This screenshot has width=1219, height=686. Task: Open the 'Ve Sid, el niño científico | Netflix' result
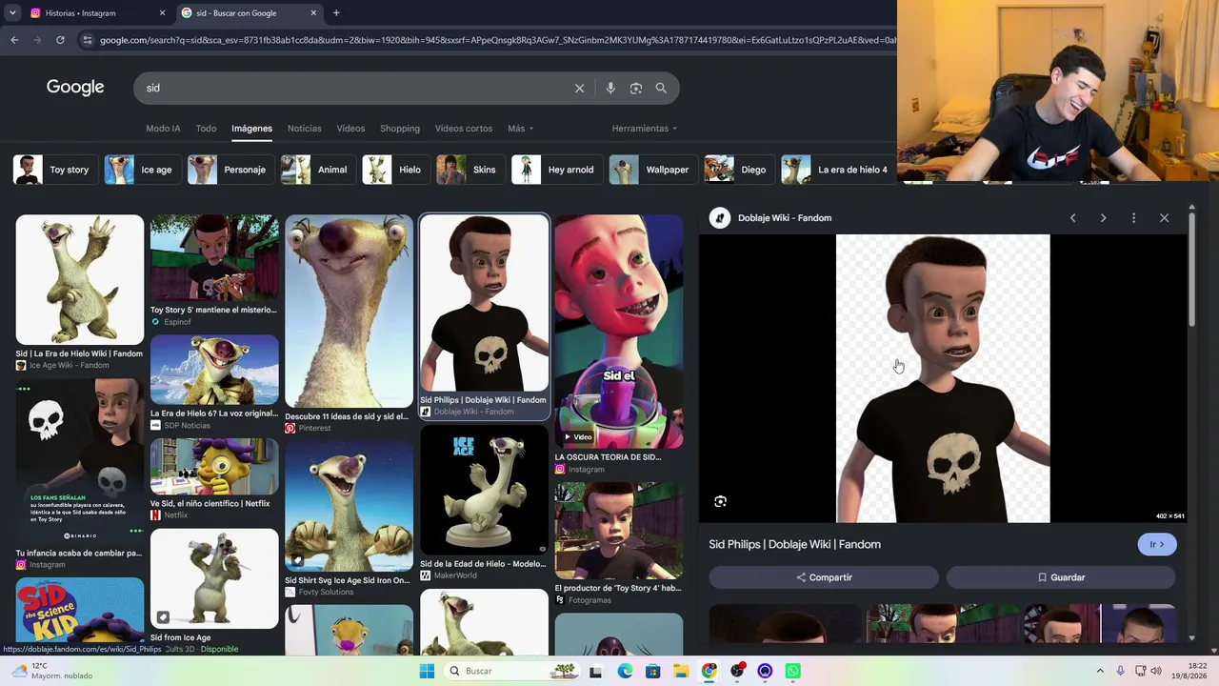coord(214,479)
